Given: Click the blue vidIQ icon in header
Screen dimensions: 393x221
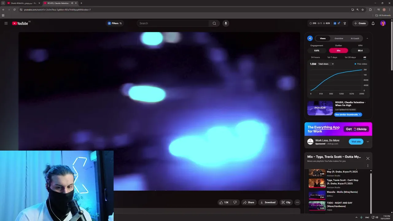Looking at the screenshot, I should point(335,23).
